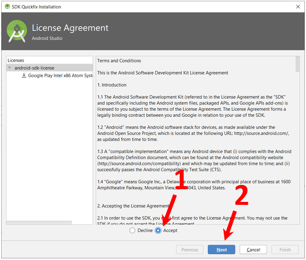Click paragraph 1.1 describing the SDK
The width and height of the screenshot is (306, 260).
(192, 106)
